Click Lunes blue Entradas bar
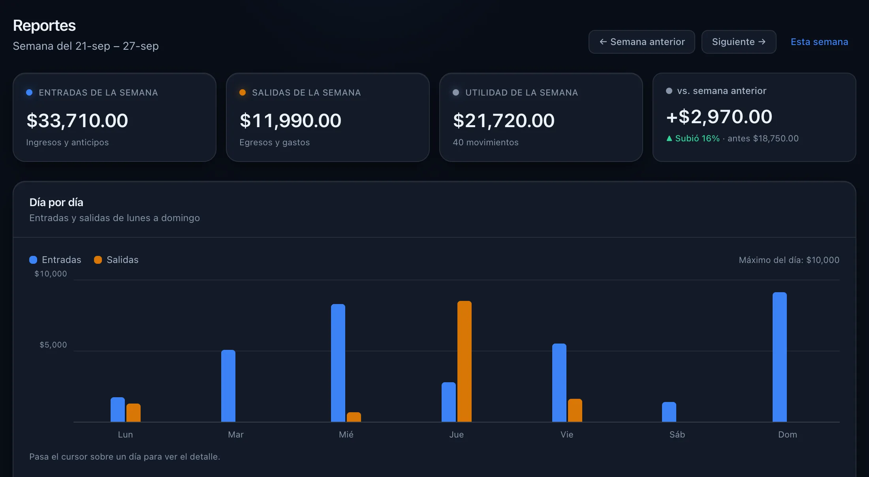The image size is (869, 477). coord(118,409)
